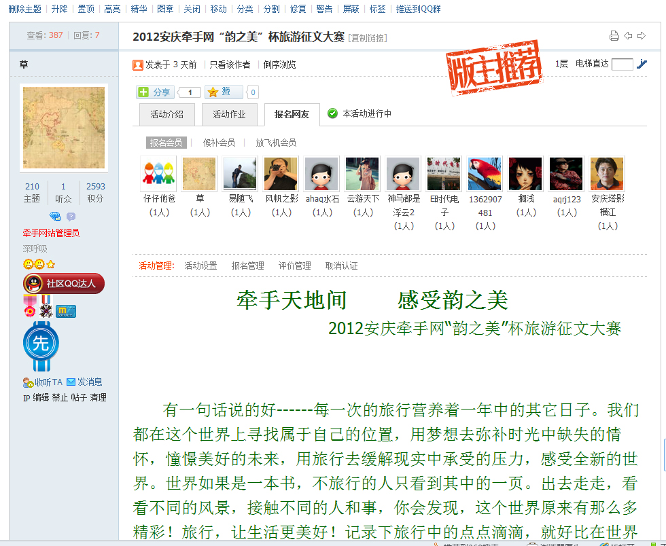666x546 pixels.
Task: Click the 复制链接 link by the title
Action: coord(368,38)
